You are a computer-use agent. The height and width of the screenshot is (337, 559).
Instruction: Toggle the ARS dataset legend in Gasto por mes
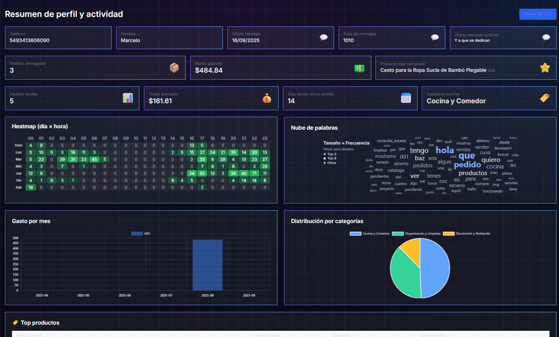tap(141, 234)
